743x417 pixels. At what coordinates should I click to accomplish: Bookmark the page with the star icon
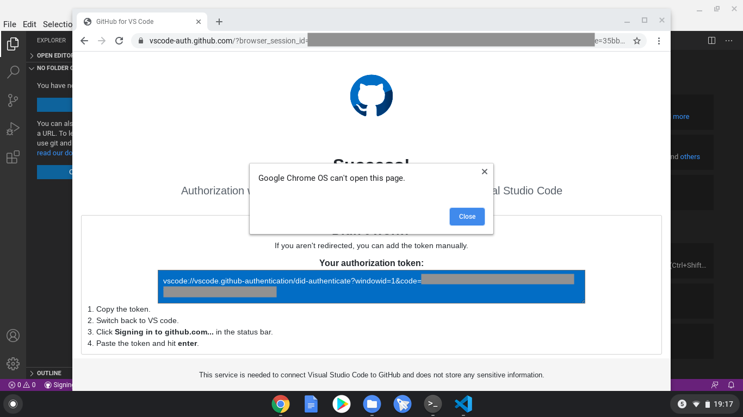click(636, 40)
